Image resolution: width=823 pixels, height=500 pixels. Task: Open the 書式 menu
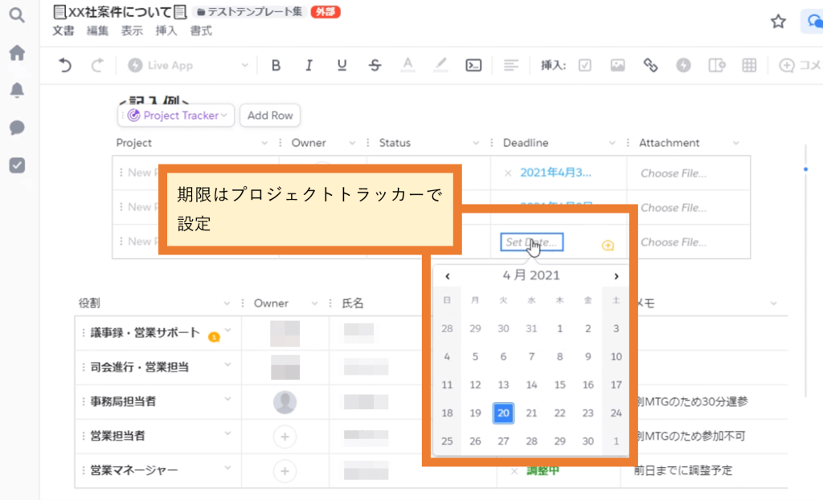[x=201, y=31]
